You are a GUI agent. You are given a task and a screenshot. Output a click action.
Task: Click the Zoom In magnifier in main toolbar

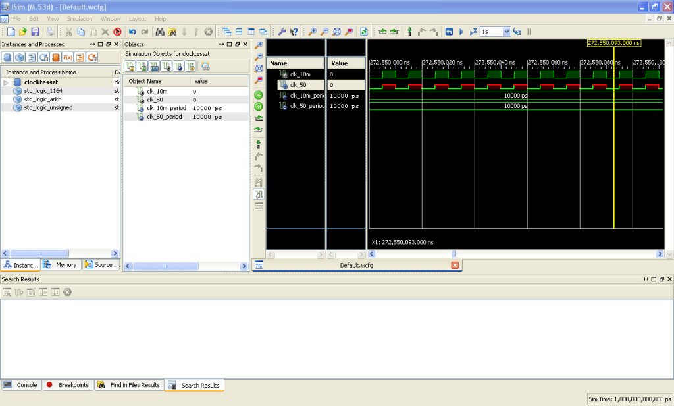point(313,32)
